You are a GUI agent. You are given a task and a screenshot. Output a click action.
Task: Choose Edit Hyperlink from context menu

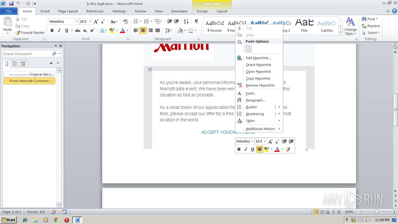(x=259, y=58)
